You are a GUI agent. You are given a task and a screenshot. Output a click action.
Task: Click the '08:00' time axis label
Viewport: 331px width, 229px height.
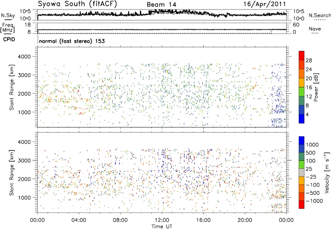tap(120, 220)
